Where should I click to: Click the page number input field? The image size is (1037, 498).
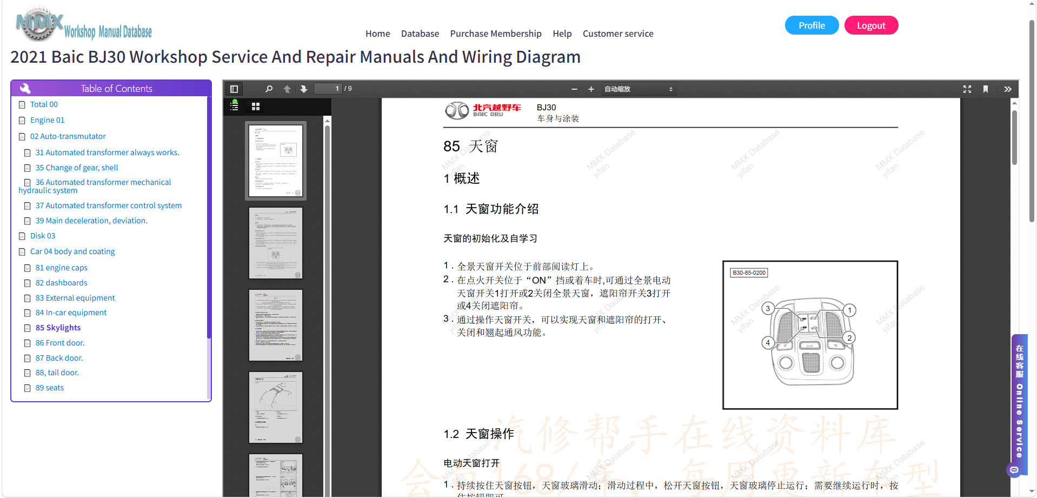point(328,89)
